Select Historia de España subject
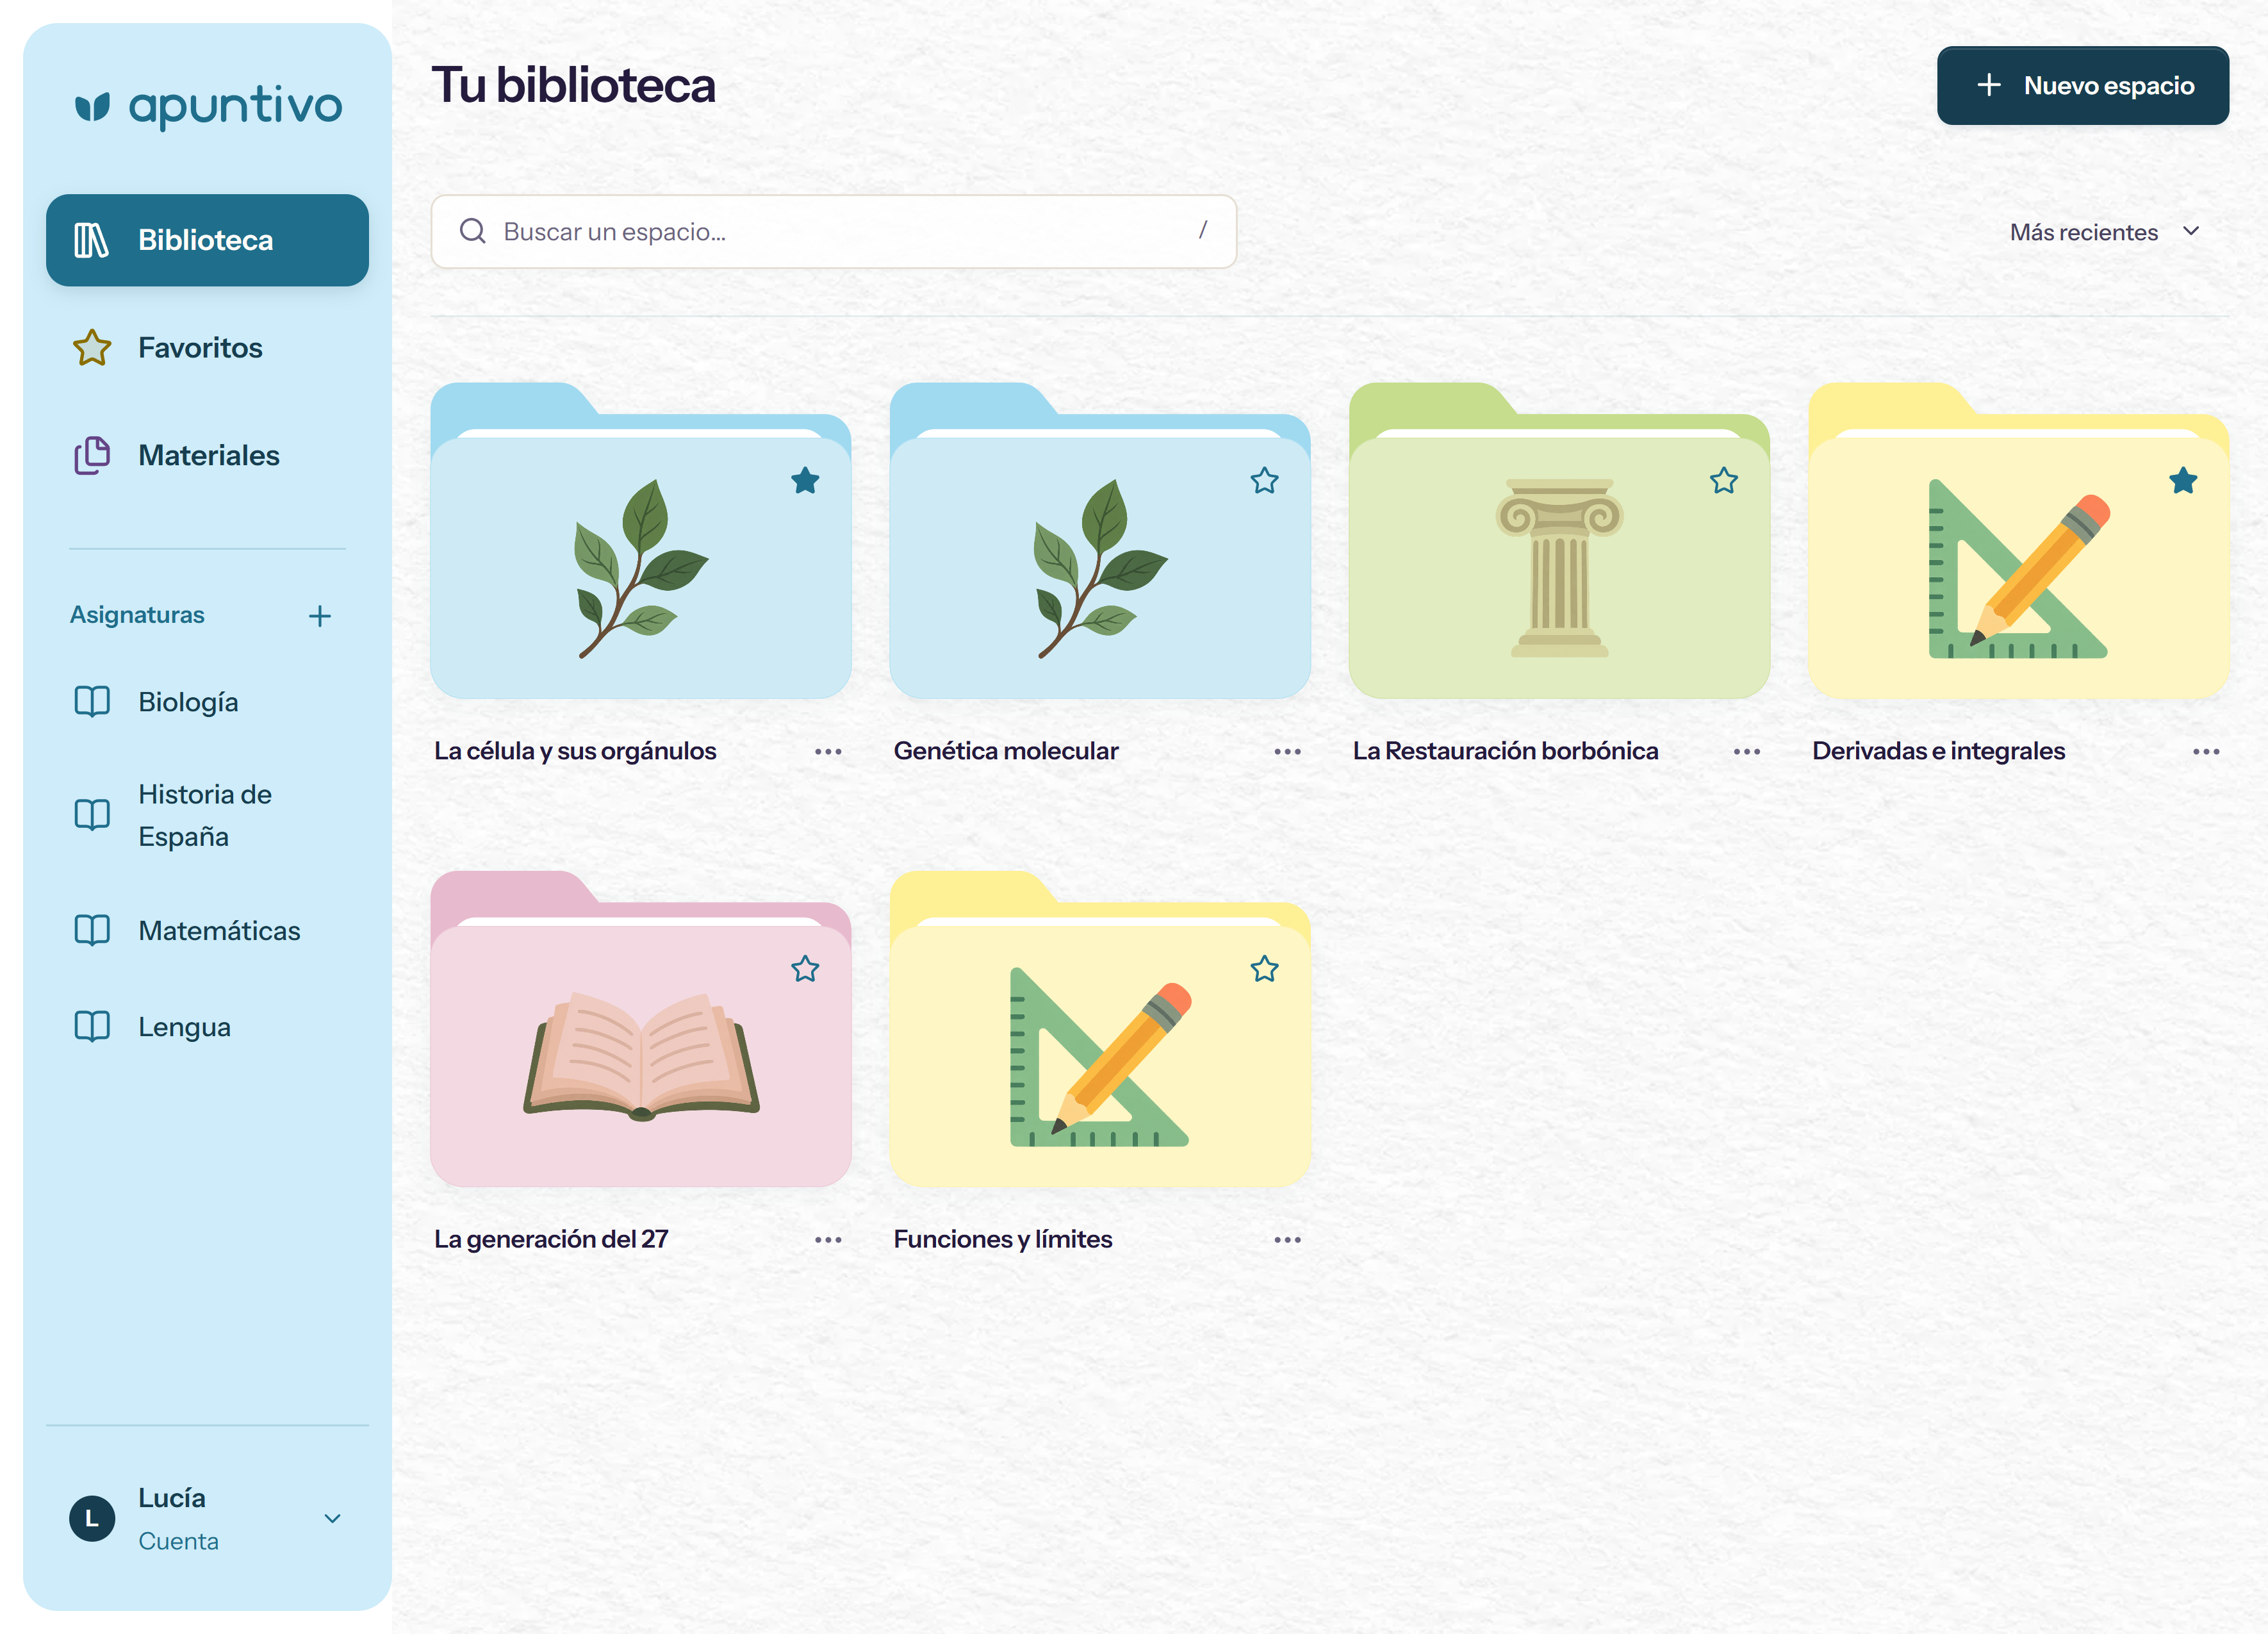Screen dimensions: 2268x1634 pyautogui.click(x=207, y=815)
